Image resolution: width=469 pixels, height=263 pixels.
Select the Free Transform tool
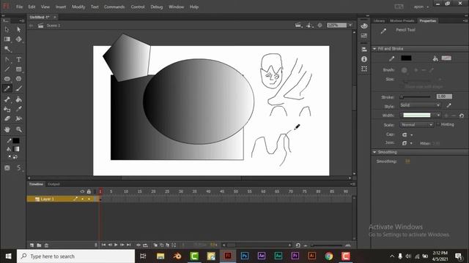click(7, 39)
